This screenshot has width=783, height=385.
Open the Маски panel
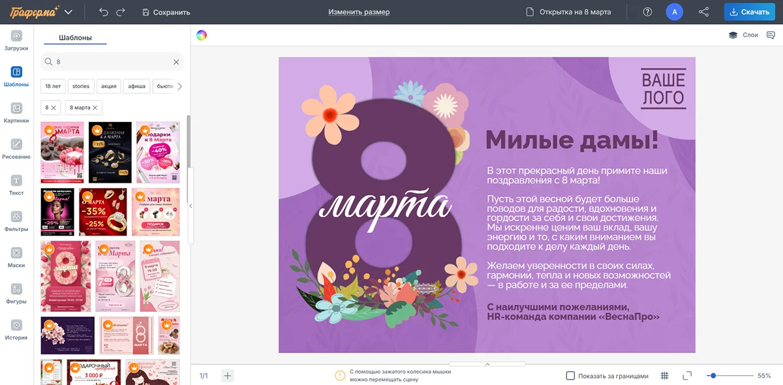click(x=16, y=257)
